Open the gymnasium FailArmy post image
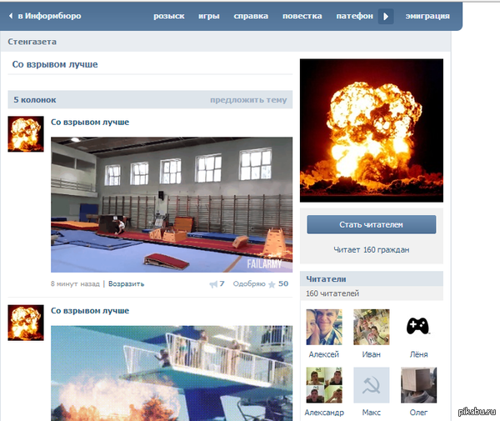Viewport: 500px width, 421px height. coord(172,203)
